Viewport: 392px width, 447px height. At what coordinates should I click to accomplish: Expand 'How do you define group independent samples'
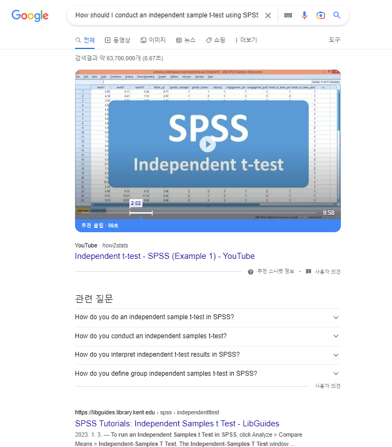tap(208, 374)
